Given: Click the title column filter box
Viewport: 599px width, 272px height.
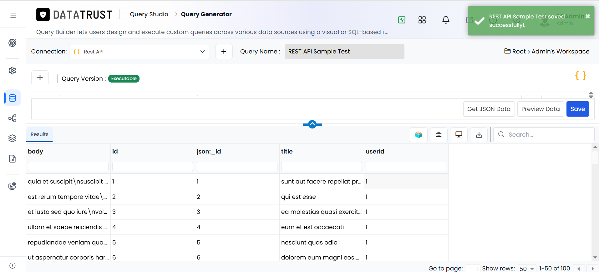Looking at the screenshot, I should [x=322, y=166].
